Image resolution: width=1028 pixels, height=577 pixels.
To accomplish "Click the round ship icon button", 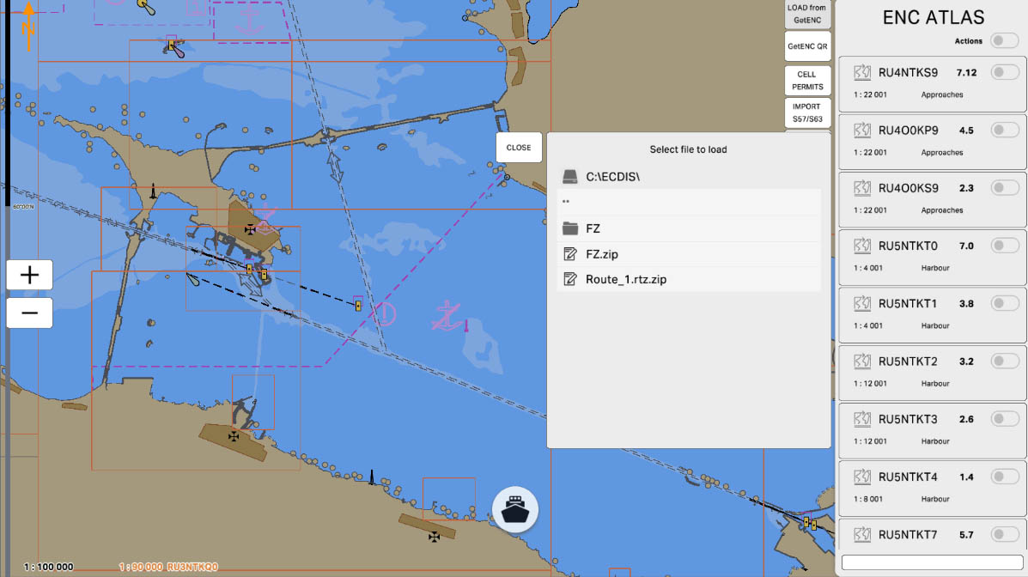I will point(514,510).
